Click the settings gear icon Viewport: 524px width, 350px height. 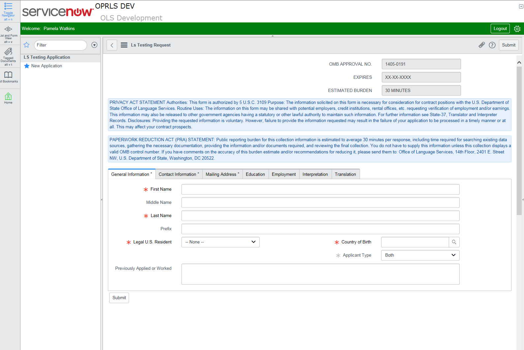(517, 29)
